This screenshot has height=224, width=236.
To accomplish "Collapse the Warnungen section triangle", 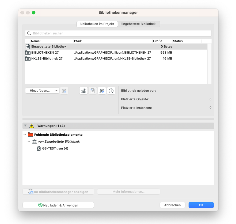I will [x=25, y=125].
